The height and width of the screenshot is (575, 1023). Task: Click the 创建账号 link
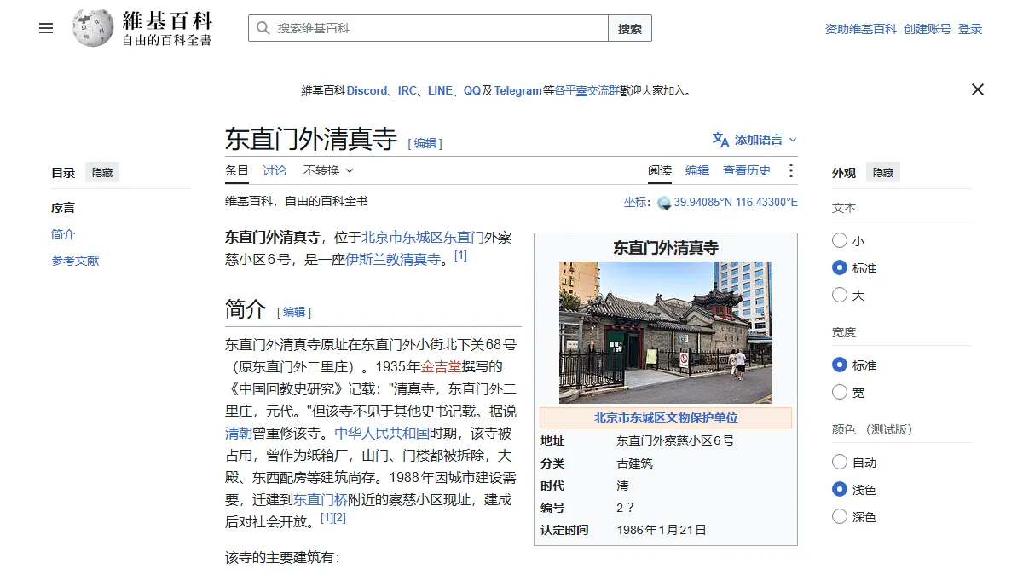(x=928, y=29)
